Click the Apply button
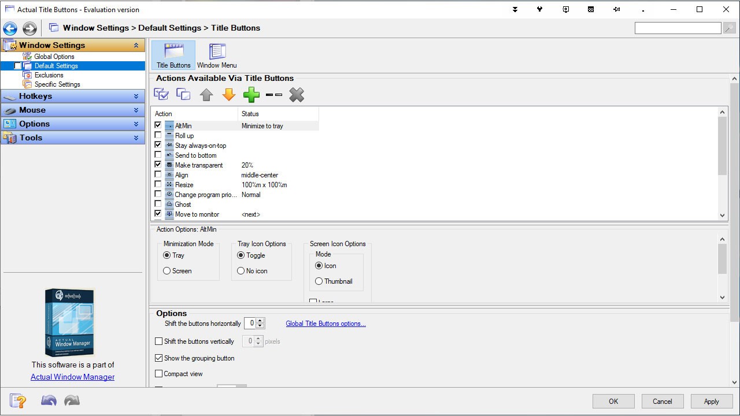This screenshot has height=416, width=740. point(711,401)
